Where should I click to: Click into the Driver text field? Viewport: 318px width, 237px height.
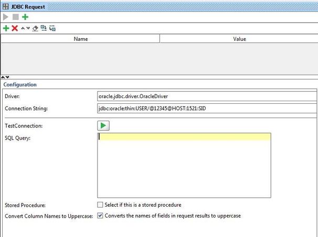[x=207, y=96]
